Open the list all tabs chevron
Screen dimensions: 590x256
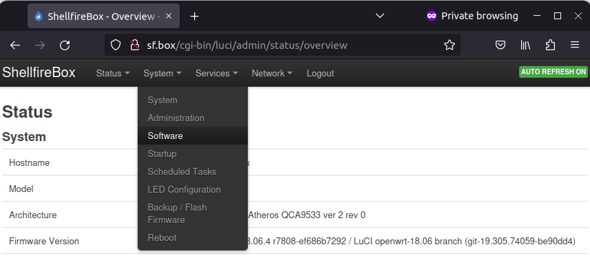(x=380, y=16)
